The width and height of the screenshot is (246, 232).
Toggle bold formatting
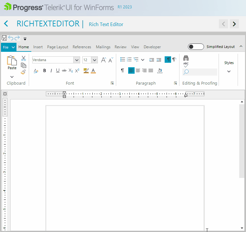[x=45, y=71]
